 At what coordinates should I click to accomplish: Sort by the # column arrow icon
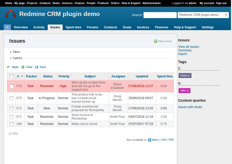pyautogui.click(x=22, y=76)
